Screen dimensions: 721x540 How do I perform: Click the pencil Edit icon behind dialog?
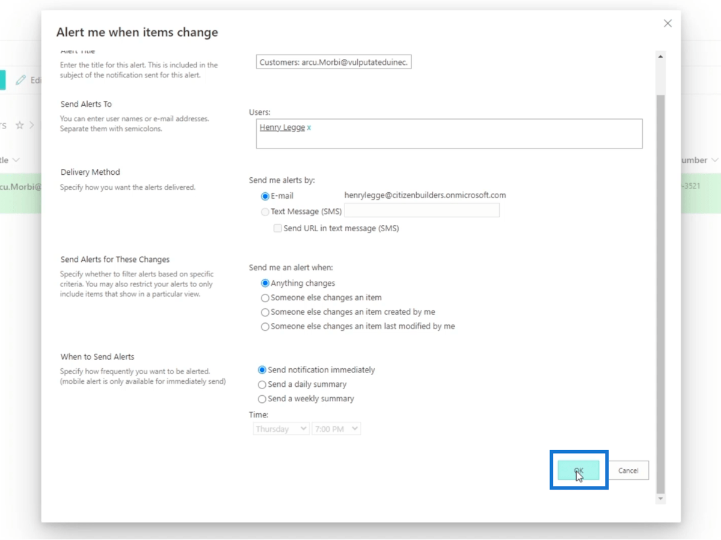(x=21, y=80)
